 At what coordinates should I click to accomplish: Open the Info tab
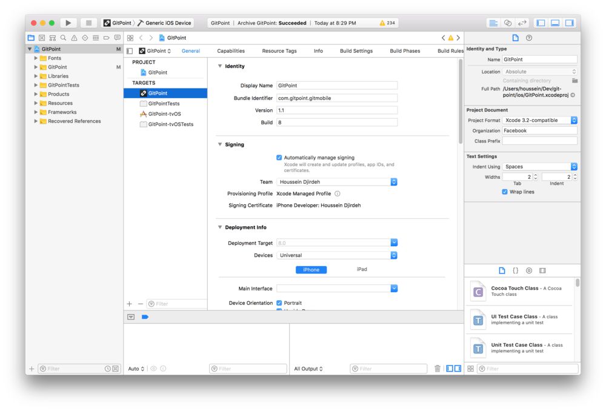coord(318,51)
